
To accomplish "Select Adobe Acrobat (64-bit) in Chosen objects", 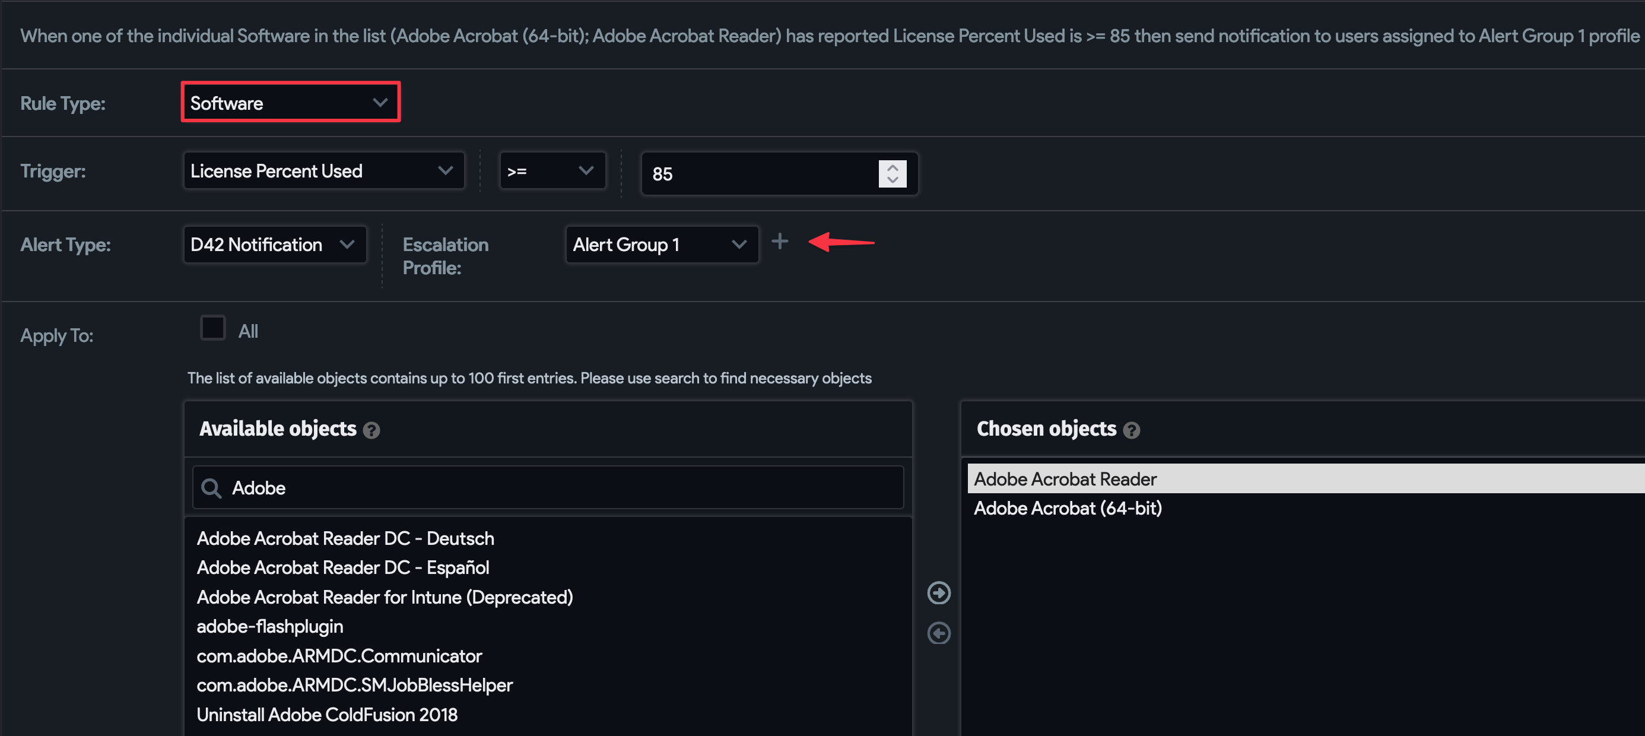I will (x=1067, y=508).
